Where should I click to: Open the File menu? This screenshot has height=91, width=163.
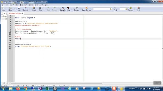pyautogui.click(x=3, y=5)
